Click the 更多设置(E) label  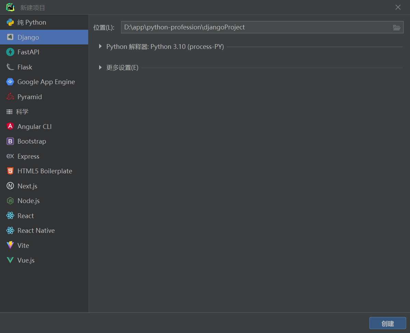(x=122, y=68)
